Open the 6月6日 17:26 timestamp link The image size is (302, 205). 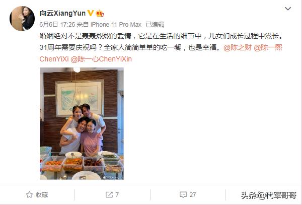pyautogui.click(x=57, y=25)
